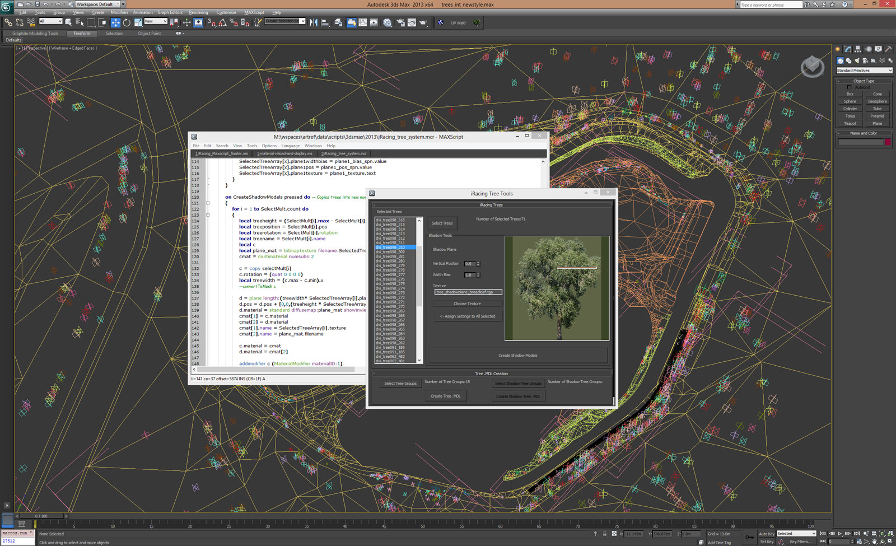896x546 pixels.
Task: Choose the Select and Rotate tool
Action: pyautogui.click(x=127, y=22)
